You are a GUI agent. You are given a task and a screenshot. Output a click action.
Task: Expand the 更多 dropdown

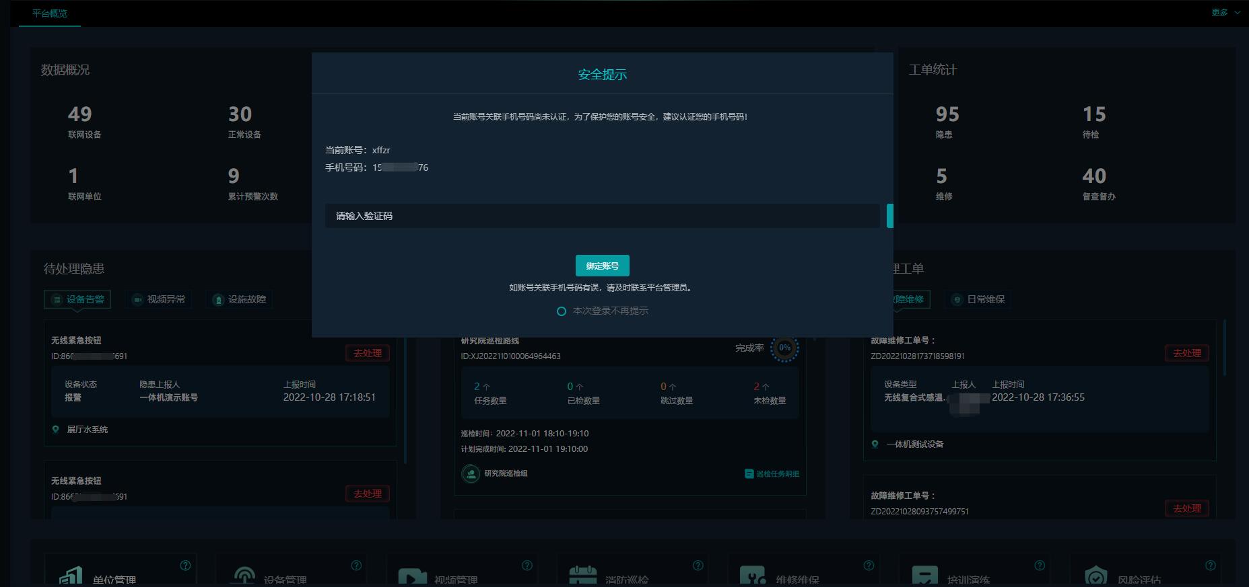pos(1225,13)
